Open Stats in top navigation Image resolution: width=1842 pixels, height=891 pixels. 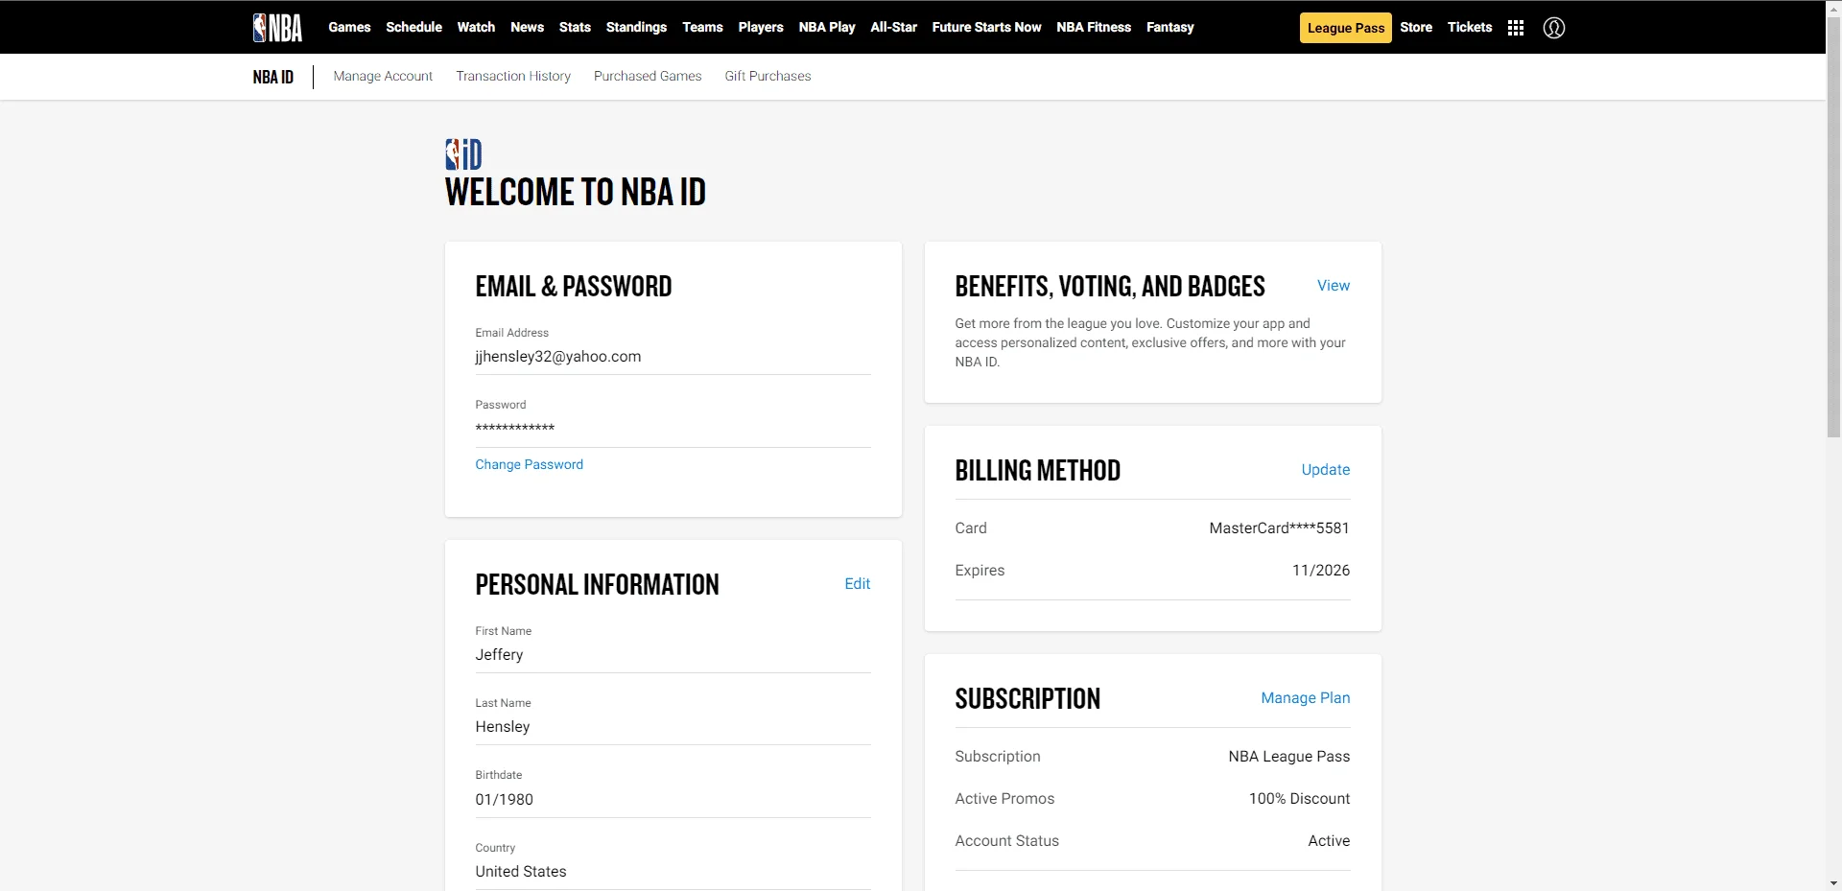pos(575,27)
